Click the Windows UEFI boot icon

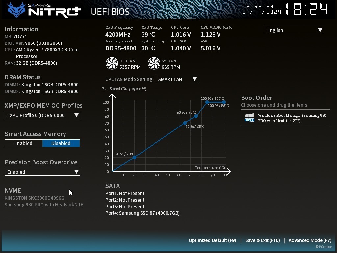(x=249, y=118)
